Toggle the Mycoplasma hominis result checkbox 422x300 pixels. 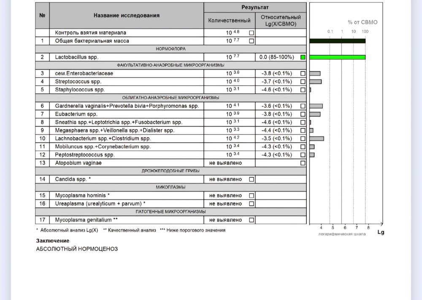[252, 196]
